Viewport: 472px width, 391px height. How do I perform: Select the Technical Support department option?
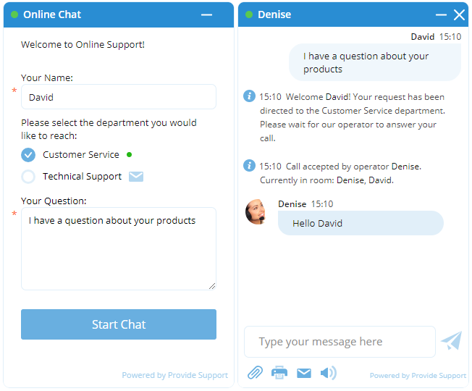28,176
